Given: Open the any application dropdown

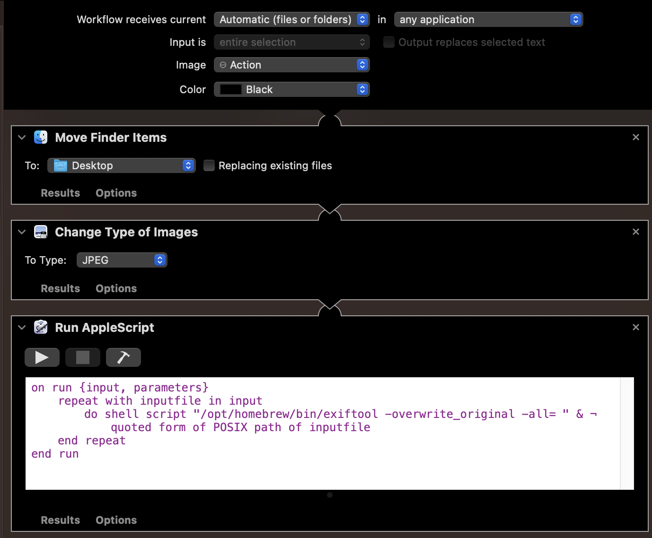Looking at the screenshot, I should pos(488,19).
